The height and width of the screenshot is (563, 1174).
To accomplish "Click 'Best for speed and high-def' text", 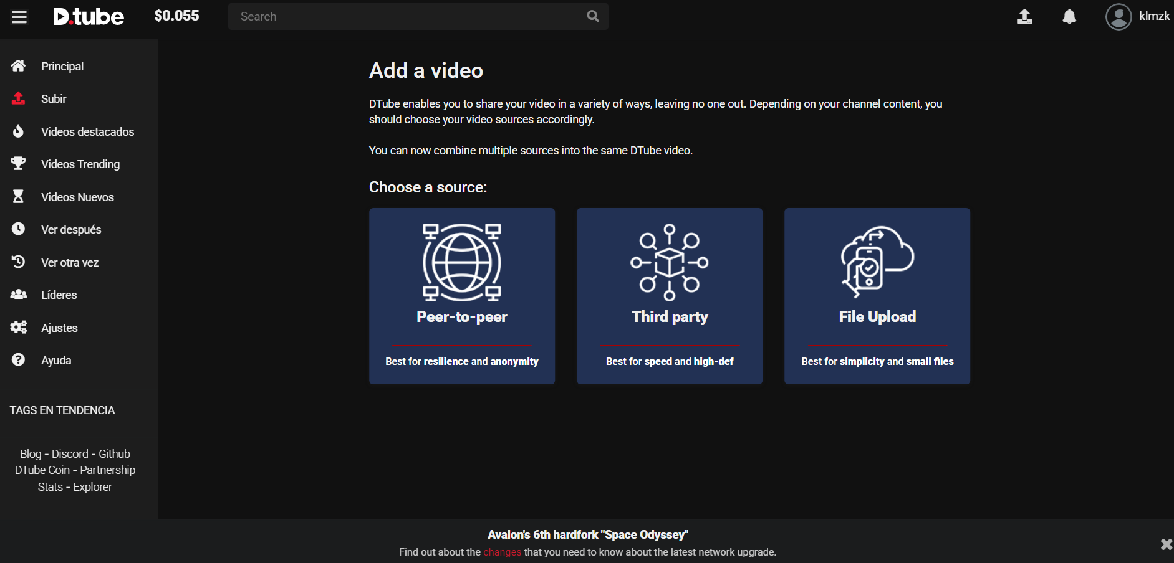I will pos(670,361).
